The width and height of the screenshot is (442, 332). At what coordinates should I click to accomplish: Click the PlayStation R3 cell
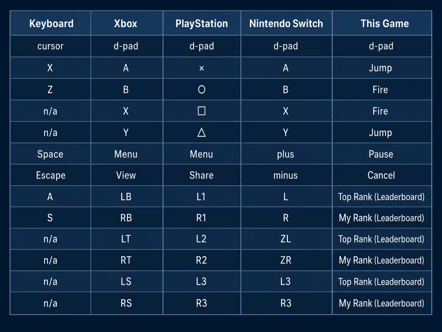pos(201,303)
